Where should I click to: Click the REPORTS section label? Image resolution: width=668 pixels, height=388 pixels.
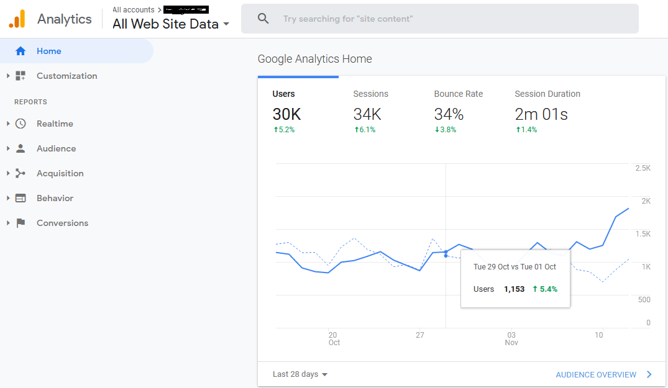(30, 102)
